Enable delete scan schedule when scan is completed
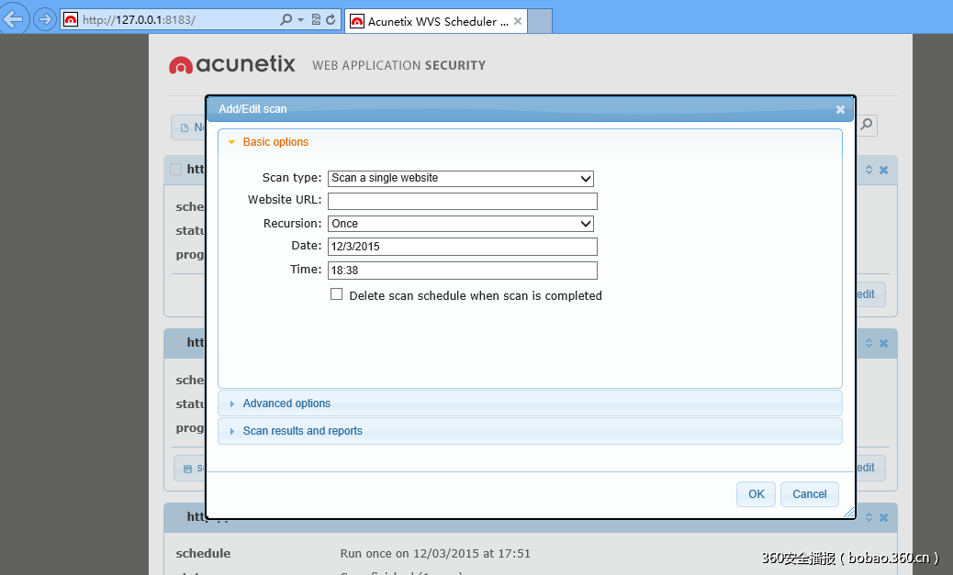953x575 pixels. (x=336, y=295)
